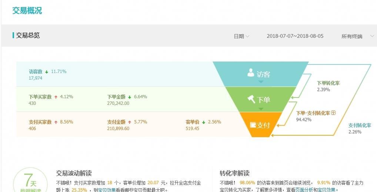Viewport: 377px width, 192px height.
Task: Click the up arrow next to 支付金额
Action: [x=130, y=122]
